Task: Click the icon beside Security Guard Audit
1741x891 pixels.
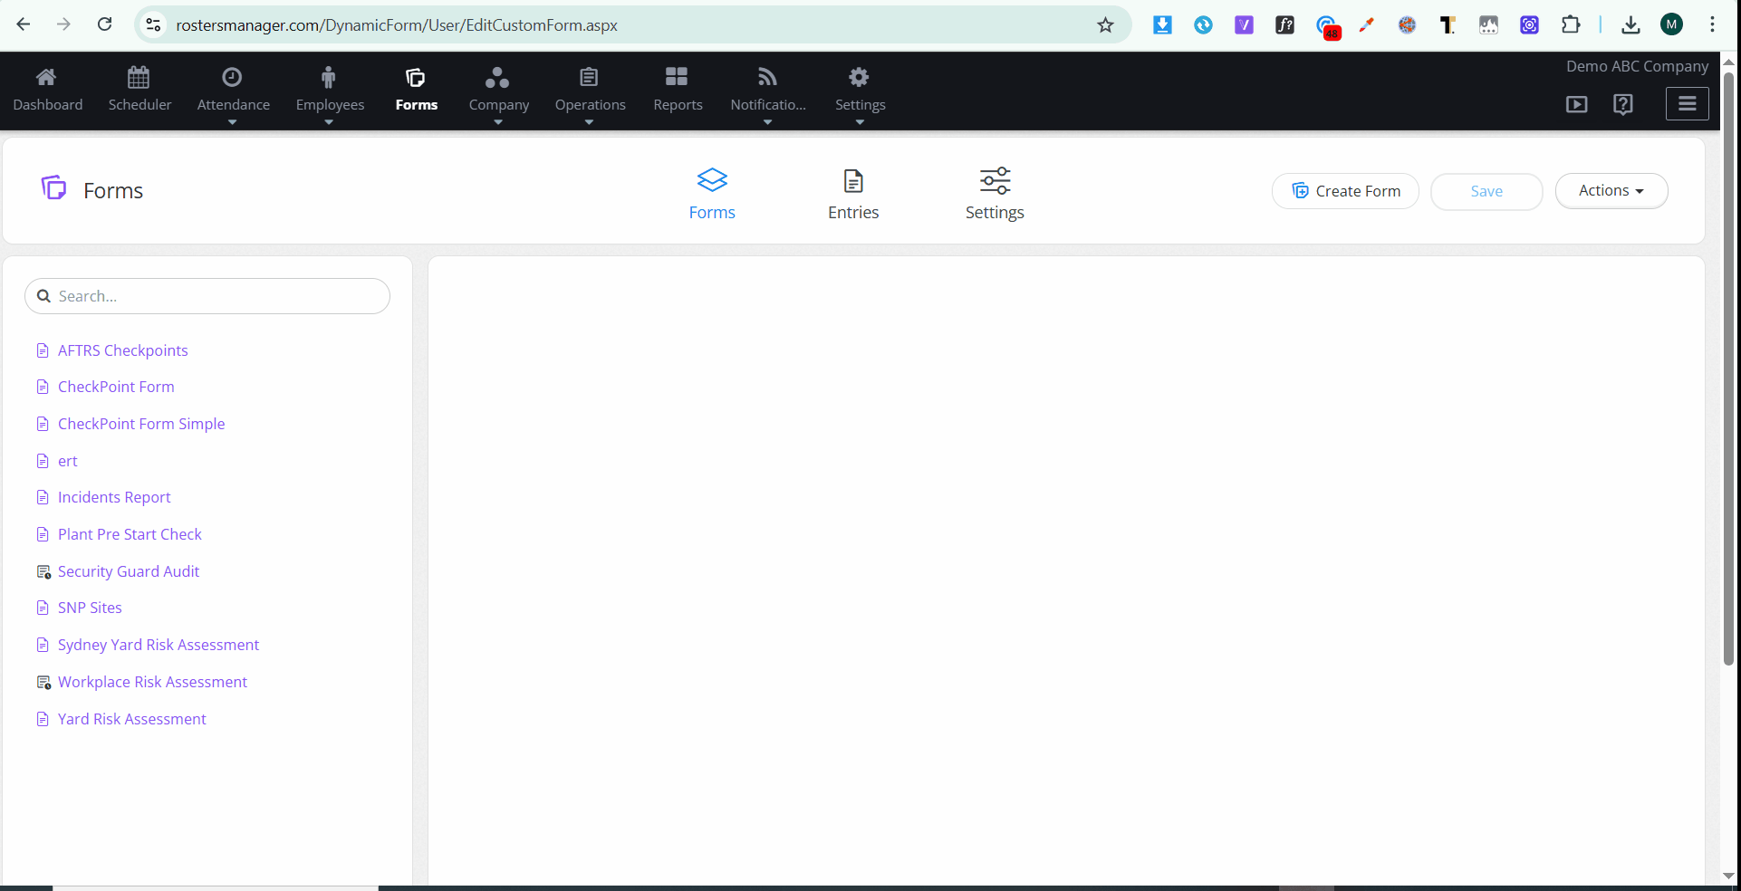Action: click(43, 571)
